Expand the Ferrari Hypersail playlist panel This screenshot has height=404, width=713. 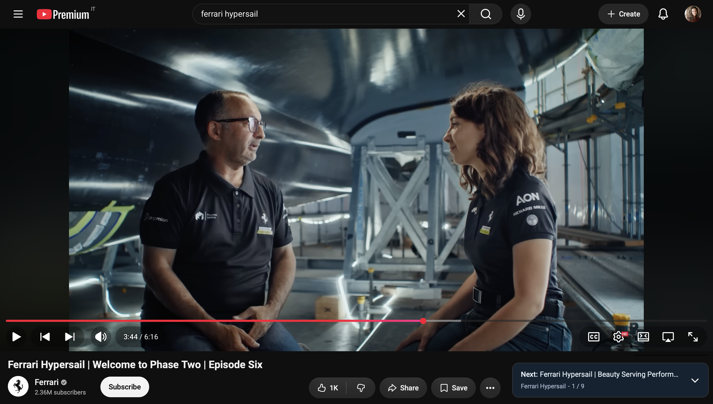pyautogui.click(x=695, y=380)
